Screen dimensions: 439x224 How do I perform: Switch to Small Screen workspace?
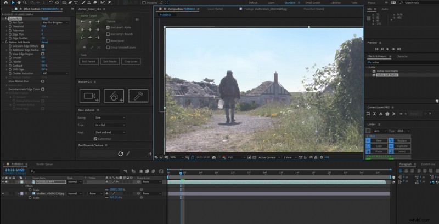click(x=313, y=3)
